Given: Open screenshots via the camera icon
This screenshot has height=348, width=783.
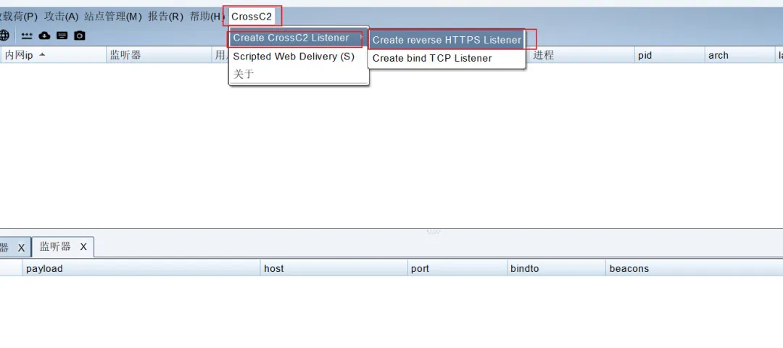Looking at the screenshot, I should [80, 36].
